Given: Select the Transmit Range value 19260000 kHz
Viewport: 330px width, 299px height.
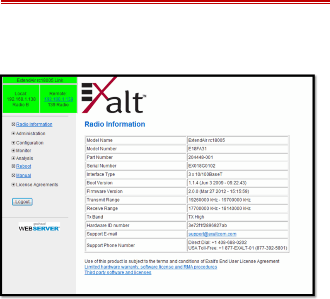Looking at the screenshot, I should (x=220, y=200).
